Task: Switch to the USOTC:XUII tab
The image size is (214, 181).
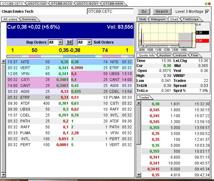Action: pos(37,3)
